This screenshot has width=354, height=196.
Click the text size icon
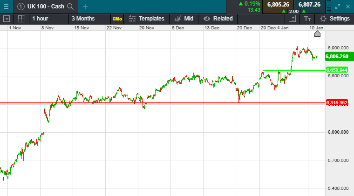(x=307, y=19)
